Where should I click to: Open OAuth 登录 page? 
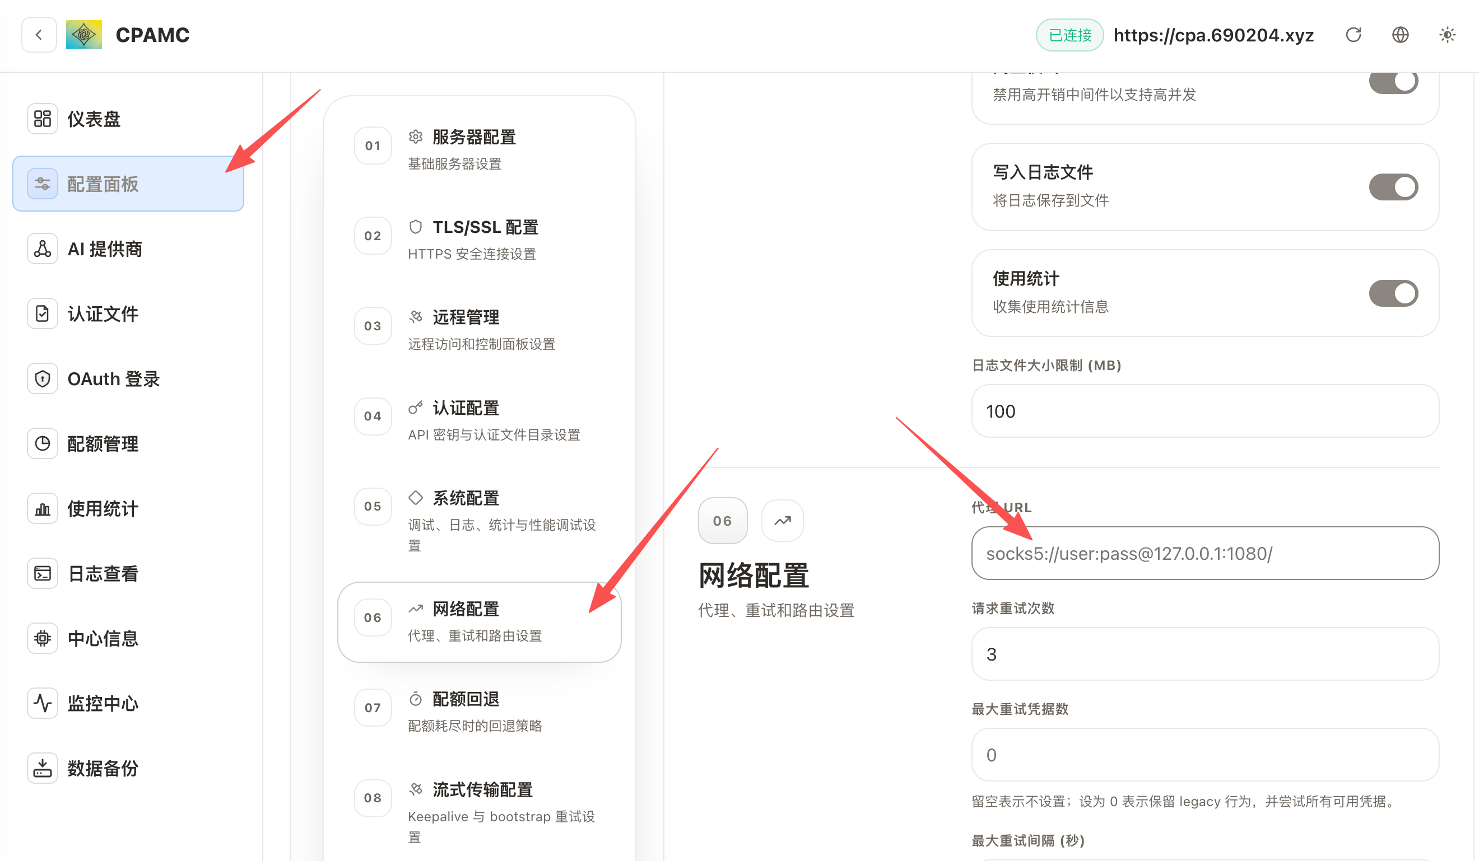click(128, 379)
